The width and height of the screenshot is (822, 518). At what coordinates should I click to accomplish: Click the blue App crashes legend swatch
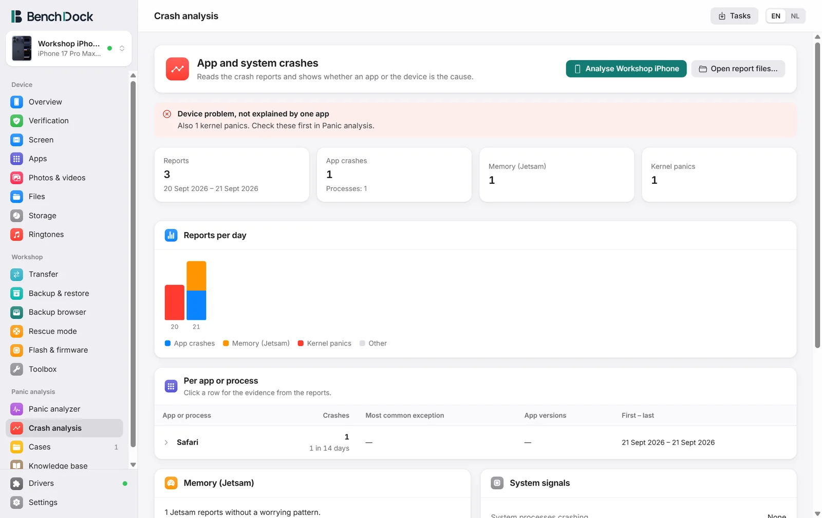[x=167, y=343]
